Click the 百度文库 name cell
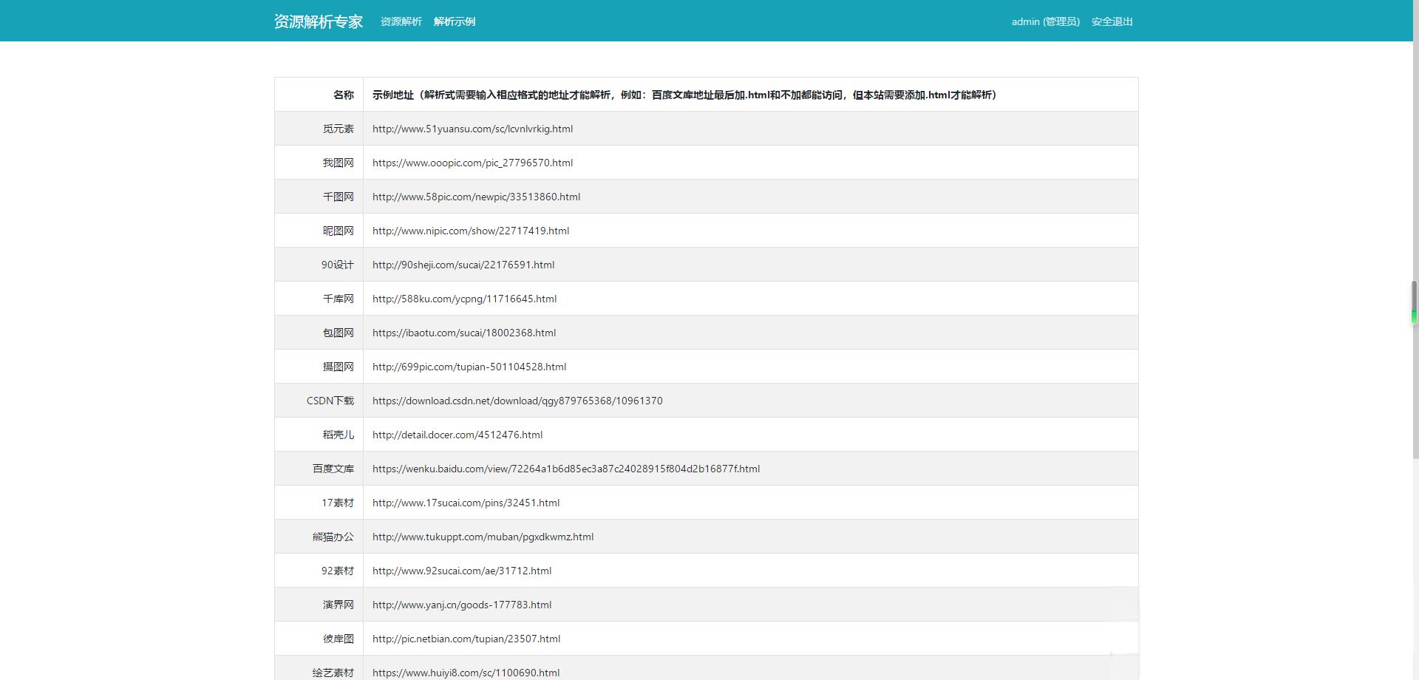1419x680 pixels. [x=319, y=469]
